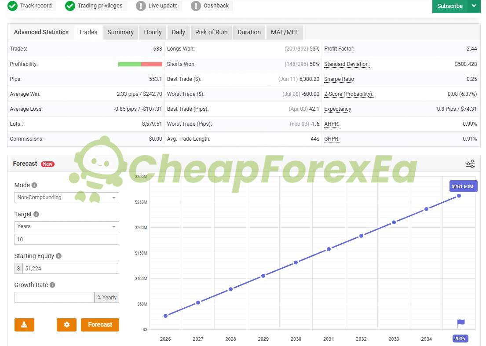Click the 2035 data point on chart

(459, 196)
